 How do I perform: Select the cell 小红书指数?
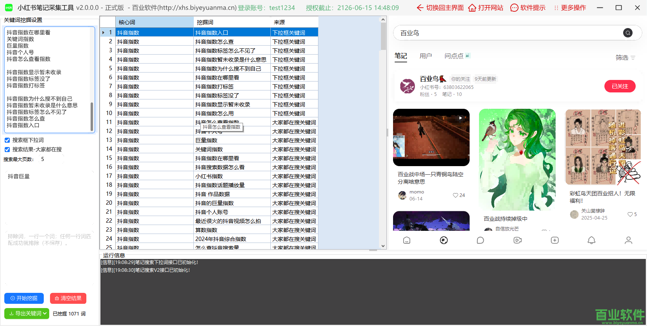click(232, 176)
